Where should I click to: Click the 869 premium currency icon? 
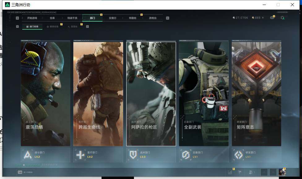click(253, 18)
